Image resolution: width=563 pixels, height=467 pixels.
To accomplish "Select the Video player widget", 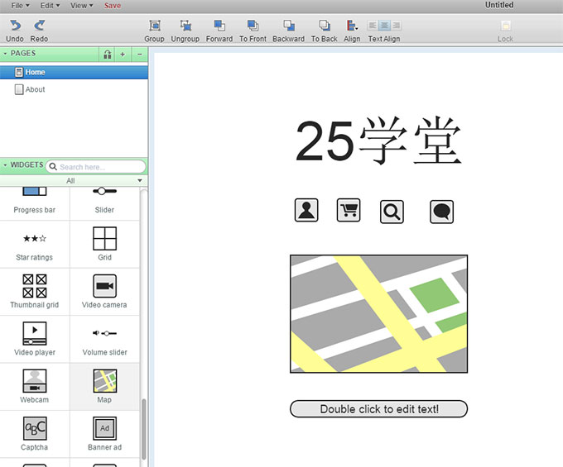I will (x=35, y=340).
